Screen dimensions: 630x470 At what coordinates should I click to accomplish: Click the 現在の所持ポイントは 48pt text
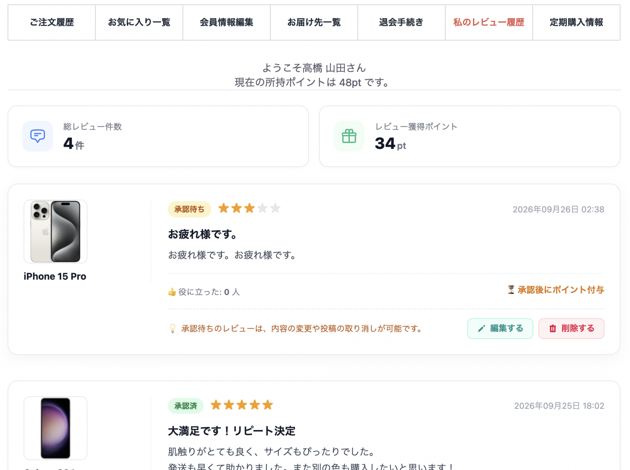point(313,82)
